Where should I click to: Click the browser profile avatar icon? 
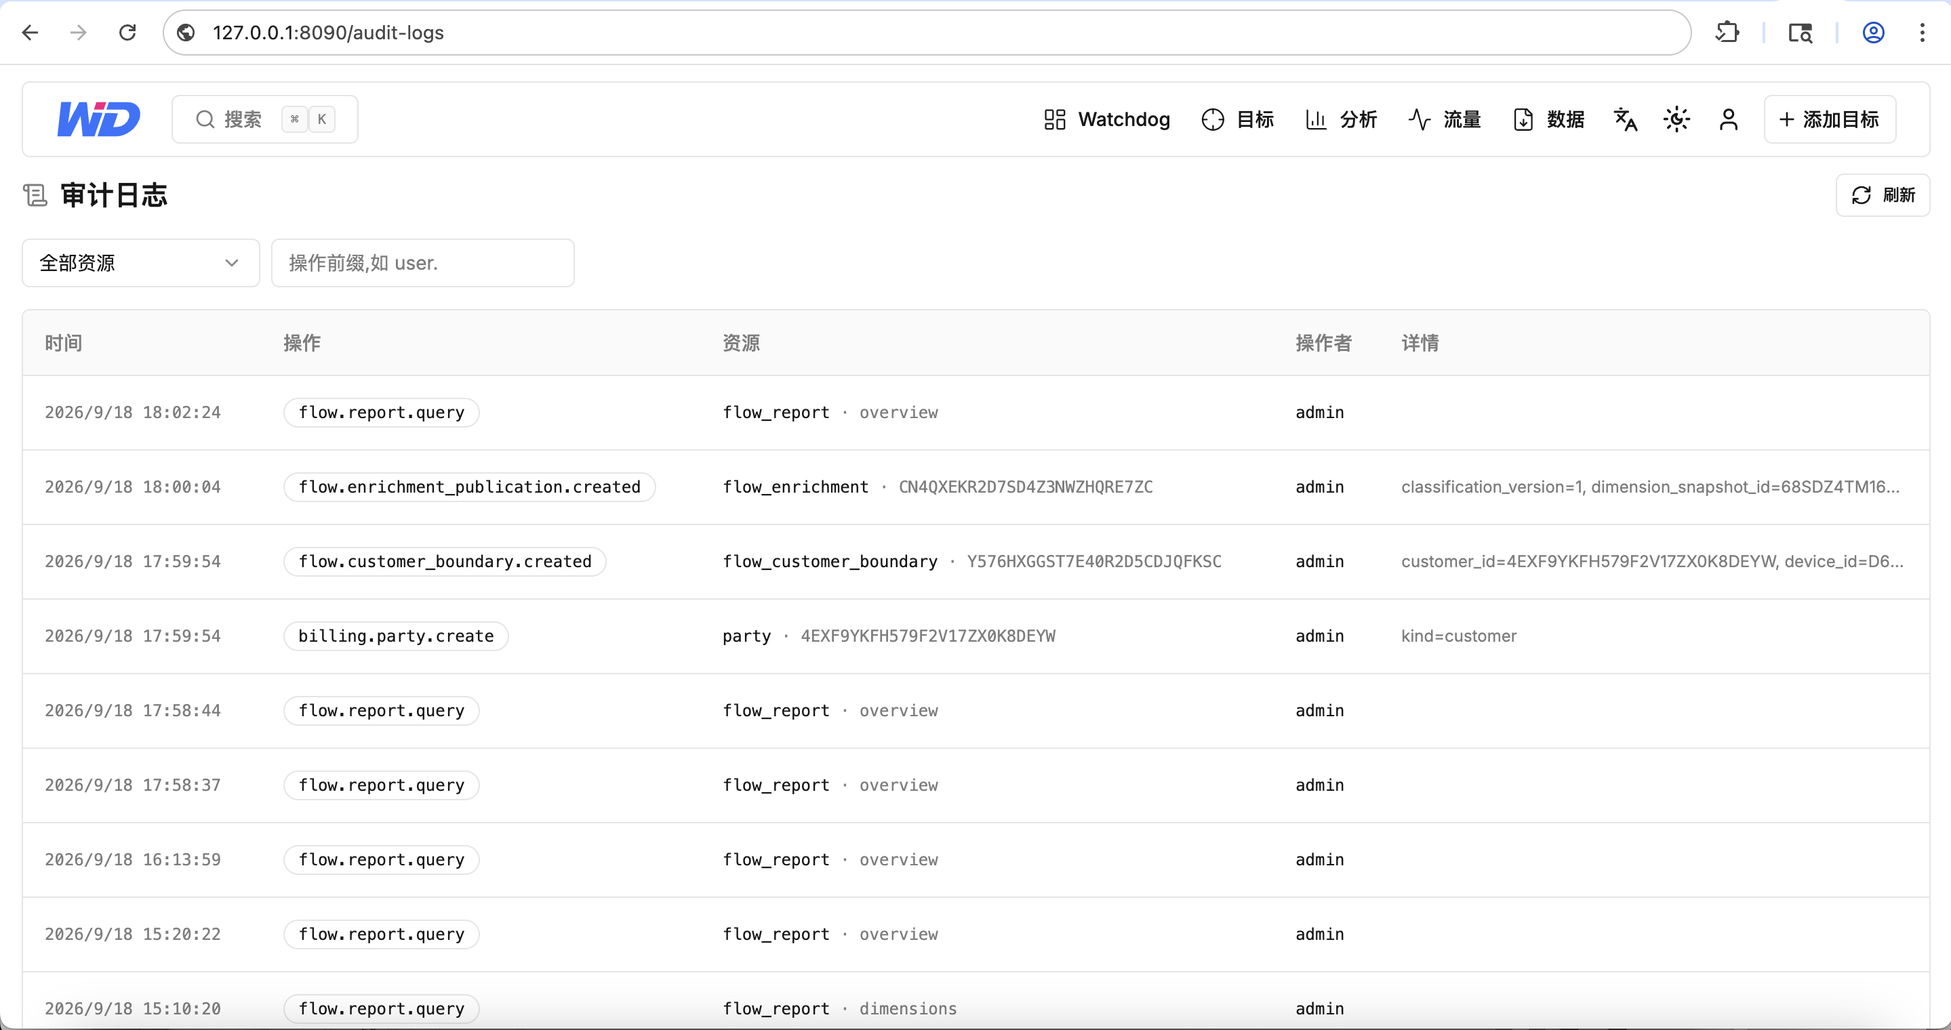pos(1873,33)
